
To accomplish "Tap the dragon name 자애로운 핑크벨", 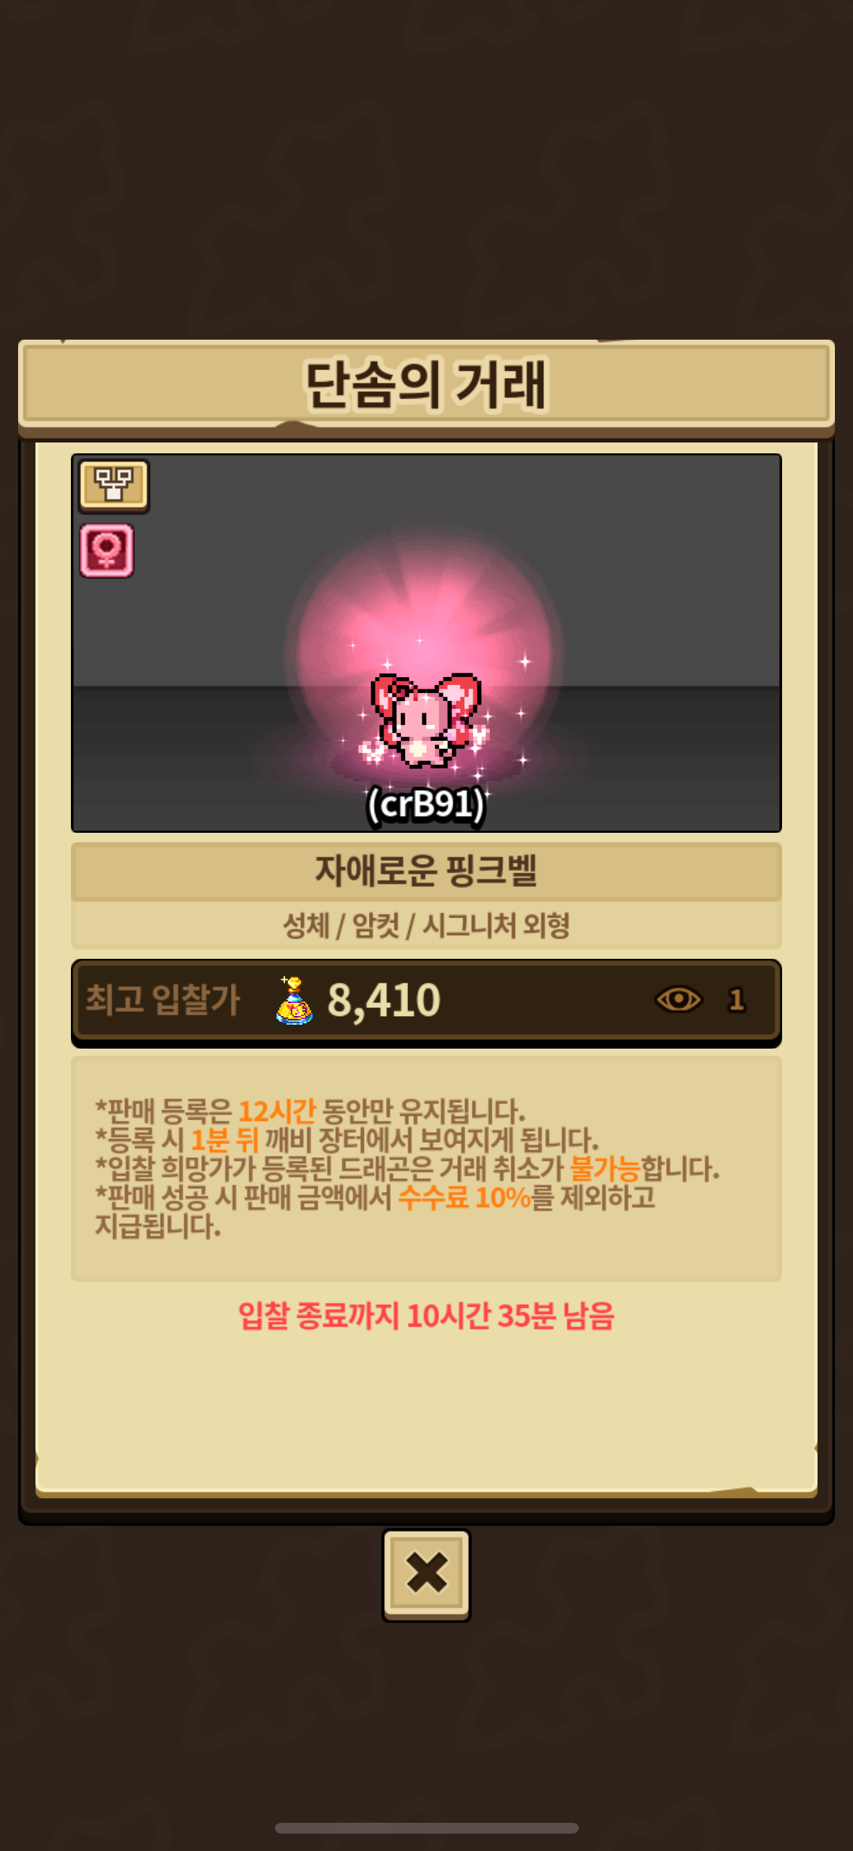I will pyautogui.click(x=426, y=870).
